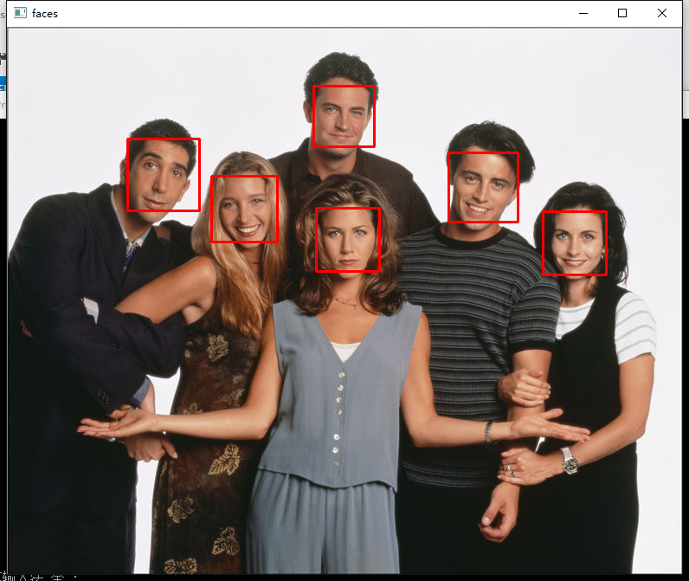Close the faces window
The height and width of the screenshot is (581, 689).
click(x=662, y=13)
